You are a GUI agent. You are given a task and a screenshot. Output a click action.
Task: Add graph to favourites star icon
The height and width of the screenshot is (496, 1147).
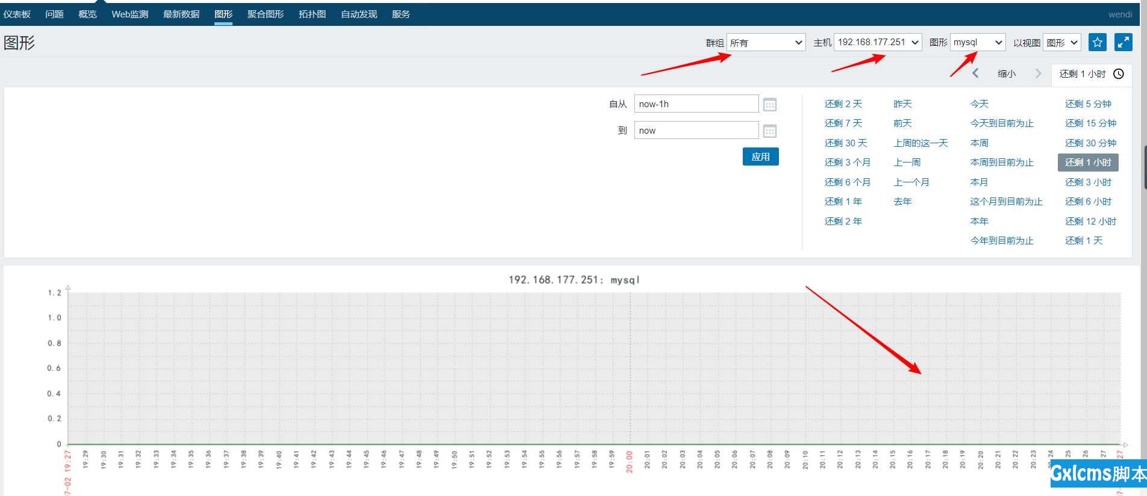click(1098, 42)
